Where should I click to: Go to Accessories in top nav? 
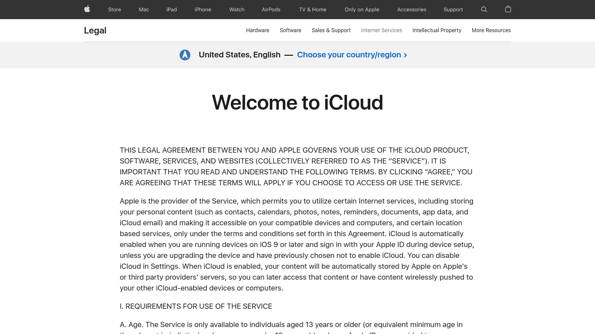point(412,10)
